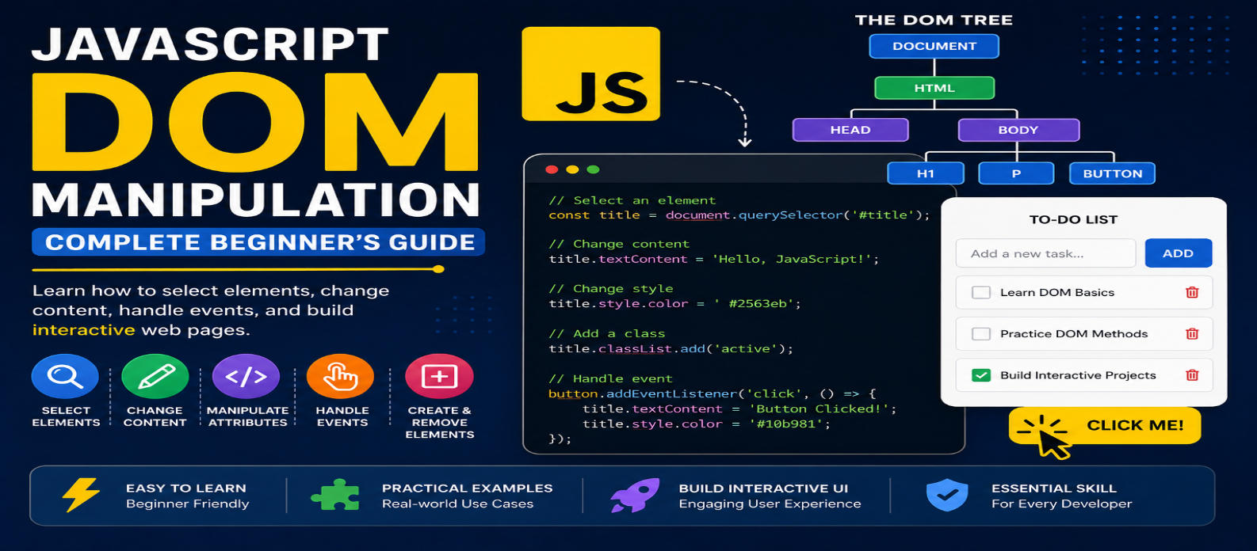Click the CREATE & REMOVE ELEMENTS label
1257x551 pixels.
tap(440, 423)
